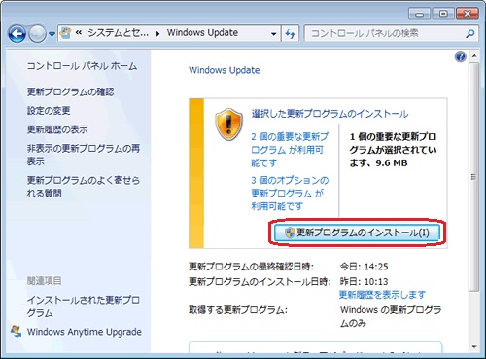Click the vertical scrollbar thumb
486x359 pixels.
pos(474,177)
